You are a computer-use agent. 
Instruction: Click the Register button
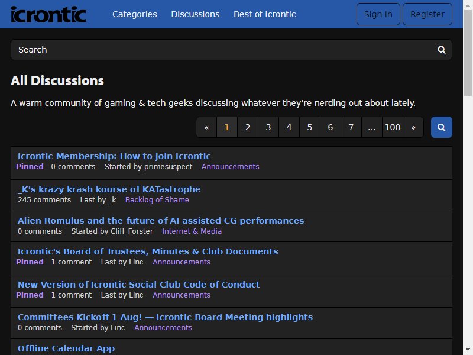427,14
